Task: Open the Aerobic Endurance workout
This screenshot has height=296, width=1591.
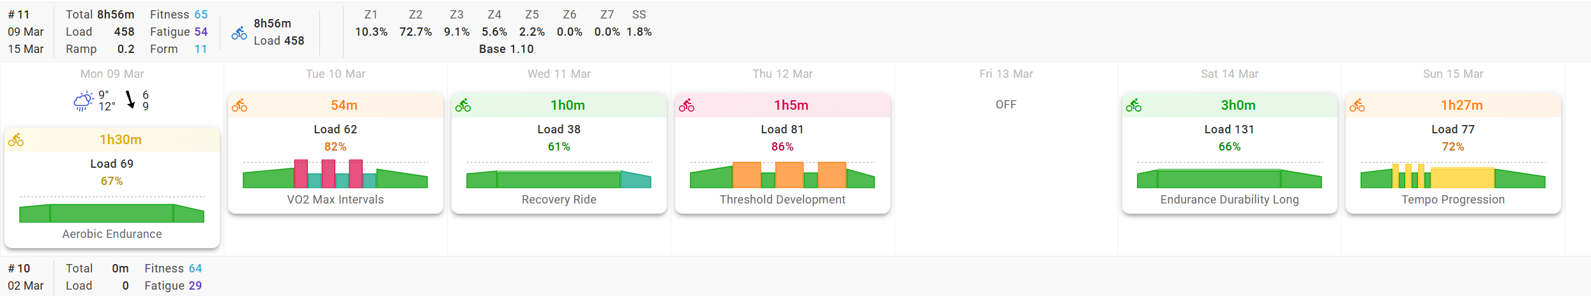Action: (112, 234)
